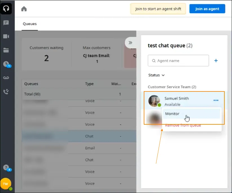Open the voicemail sidebar icon
This screenshot has width=232, height=193.
pos(6,78)
